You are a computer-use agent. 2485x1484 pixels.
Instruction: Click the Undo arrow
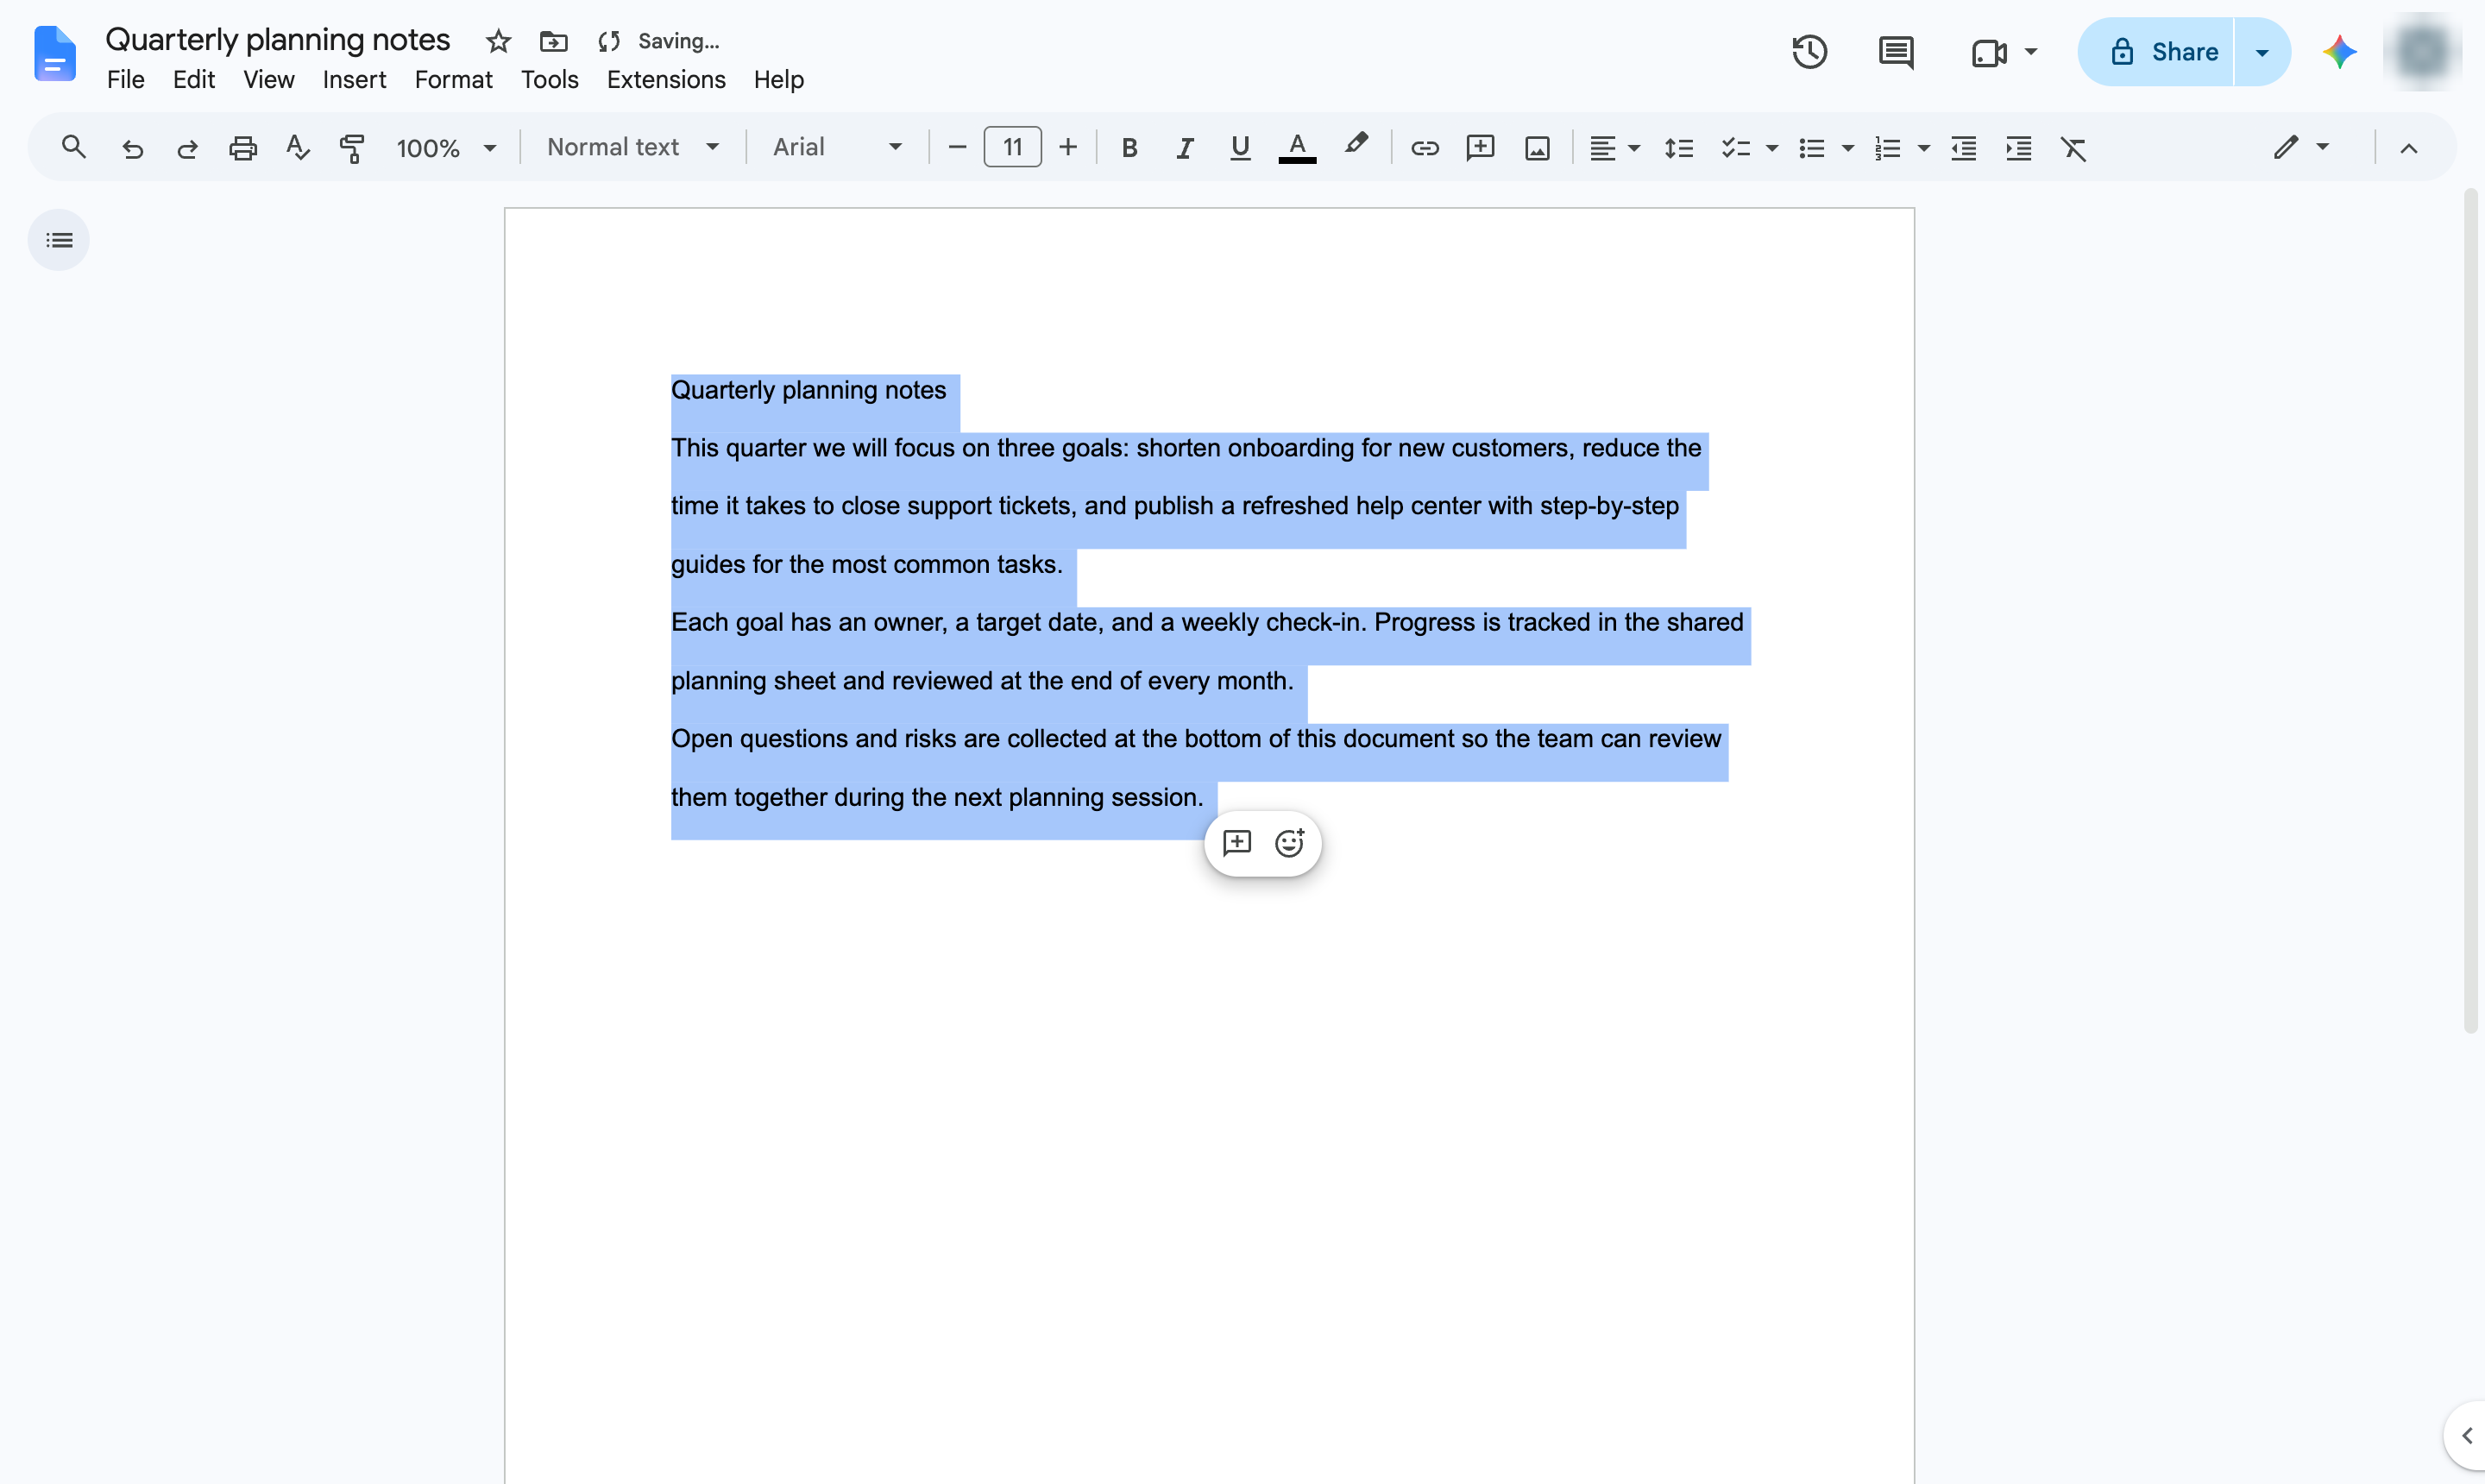coord(132,148)
